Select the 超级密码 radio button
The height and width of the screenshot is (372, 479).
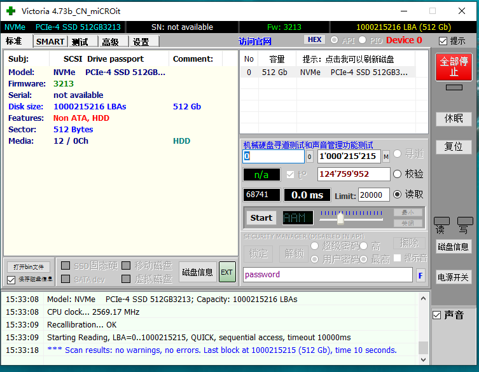[x=314, y=246]
